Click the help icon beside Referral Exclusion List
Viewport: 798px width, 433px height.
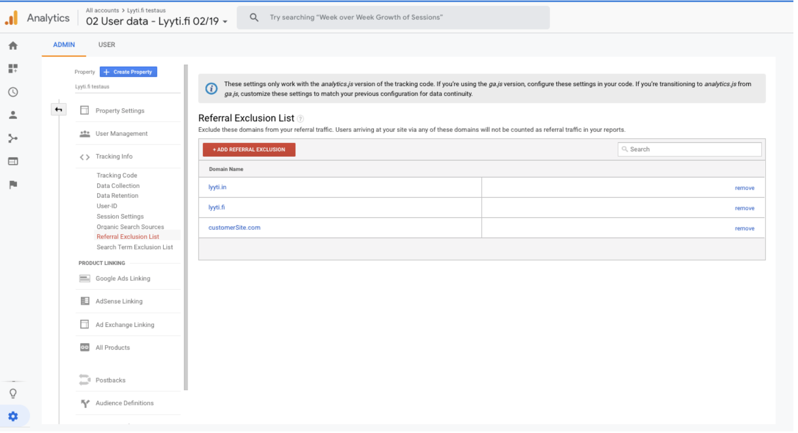tap(301, 119)
